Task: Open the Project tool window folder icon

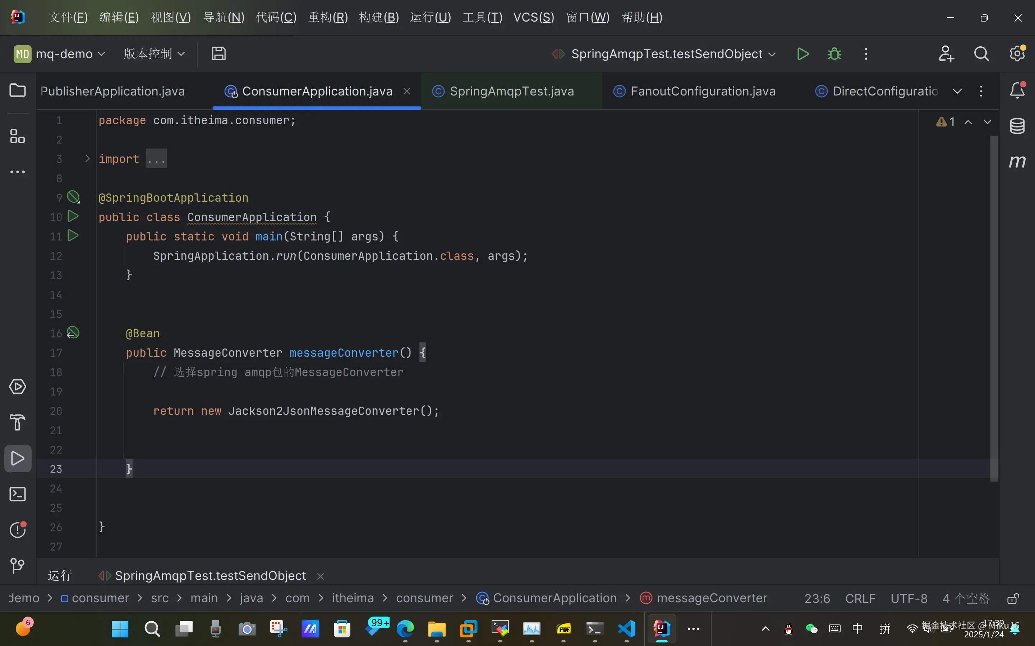Action: [18, 90]
